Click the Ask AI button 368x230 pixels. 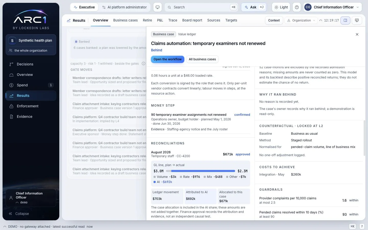click(x=254, y=7)
